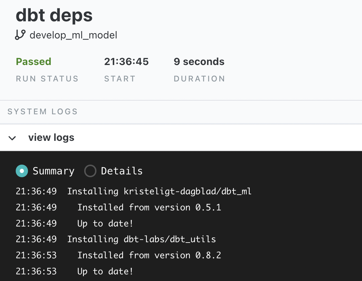362x281 pixels.
Task: Click the 'RUN STATUS' label
Action: point(47,79)
